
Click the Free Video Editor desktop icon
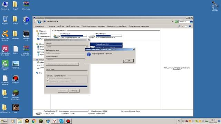coord(5,65)
